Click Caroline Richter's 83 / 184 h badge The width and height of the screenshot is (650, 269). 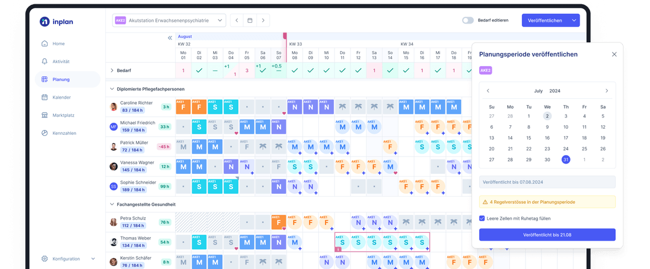[x=132, y=110]
